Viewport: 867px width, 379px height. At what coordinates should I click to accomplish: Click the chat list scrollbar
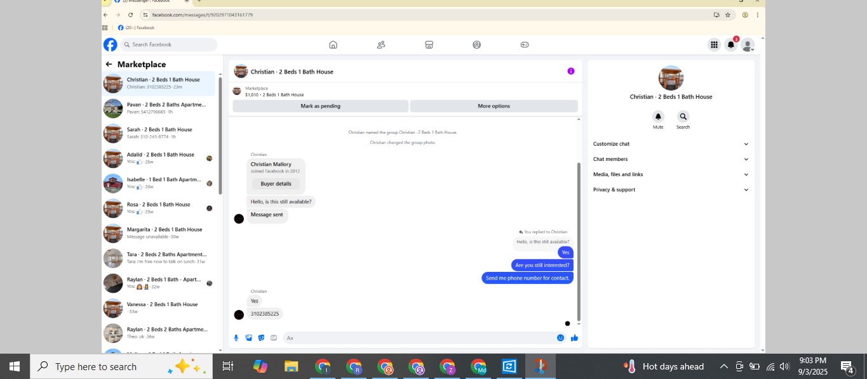220,136
